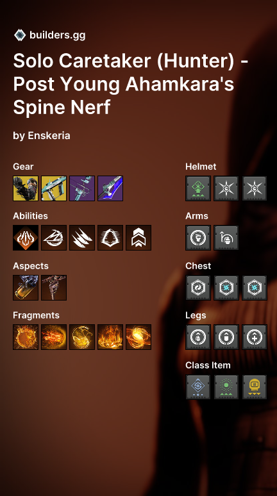Viewport: 277px width, 496px height.
Task: Click the builders.gg logo icon
Action: coord(20,35)
